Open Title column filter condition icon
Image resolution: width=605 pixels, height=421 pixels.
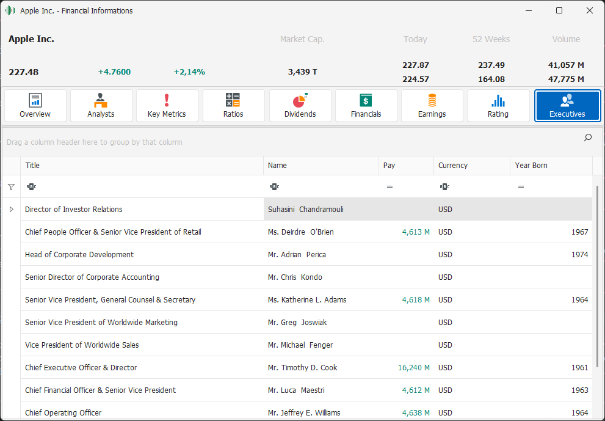[x=31, y=187]
